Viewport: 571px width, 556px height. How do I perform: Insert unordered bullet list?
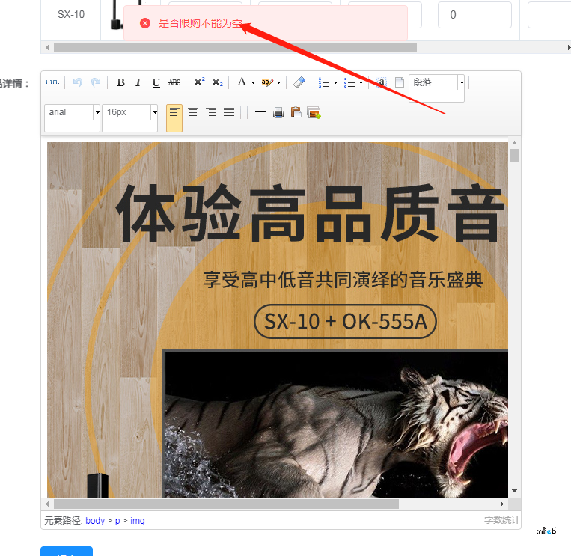tap(349, 82)
